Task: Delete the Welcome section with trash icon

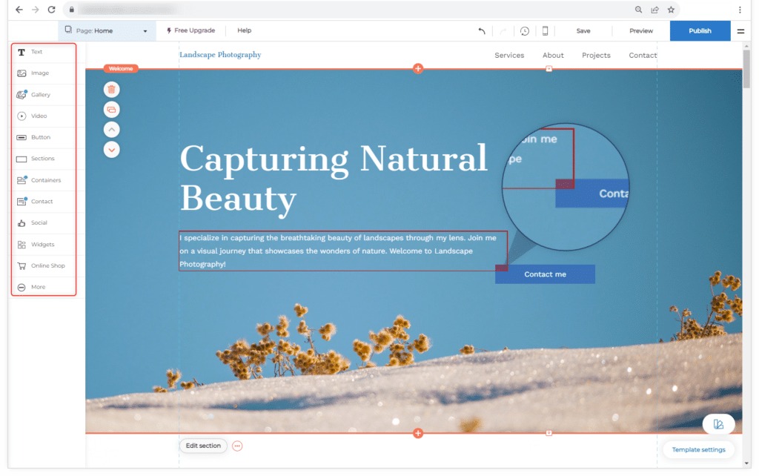Action: coord(111,90)
